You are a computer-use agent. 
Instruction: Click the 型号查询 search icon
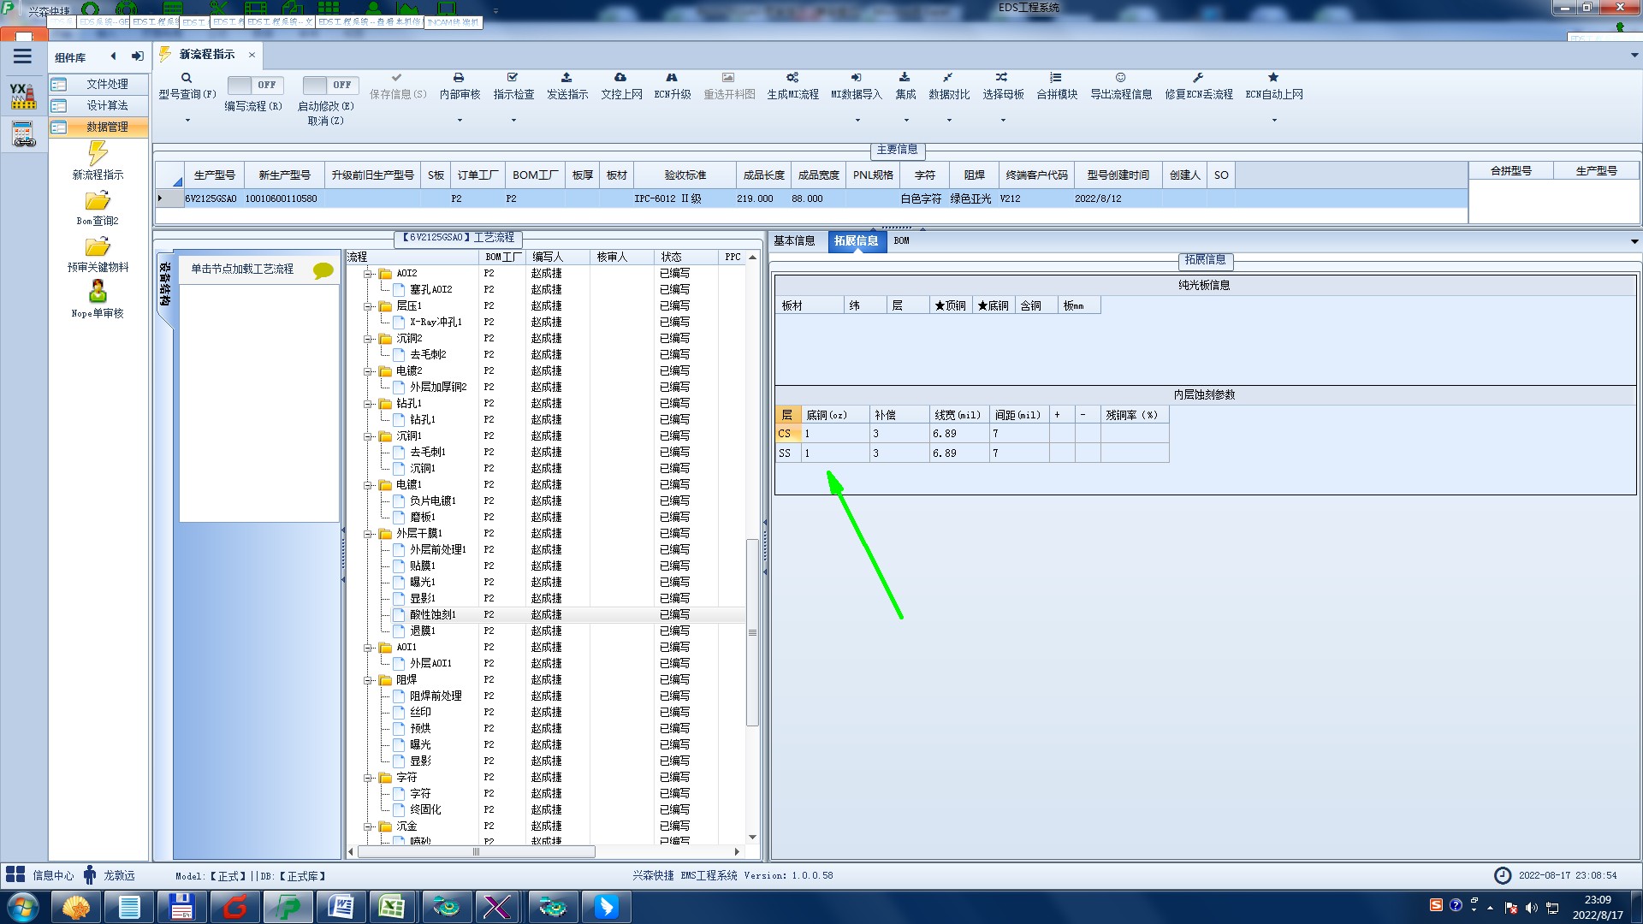pos(186,78)
